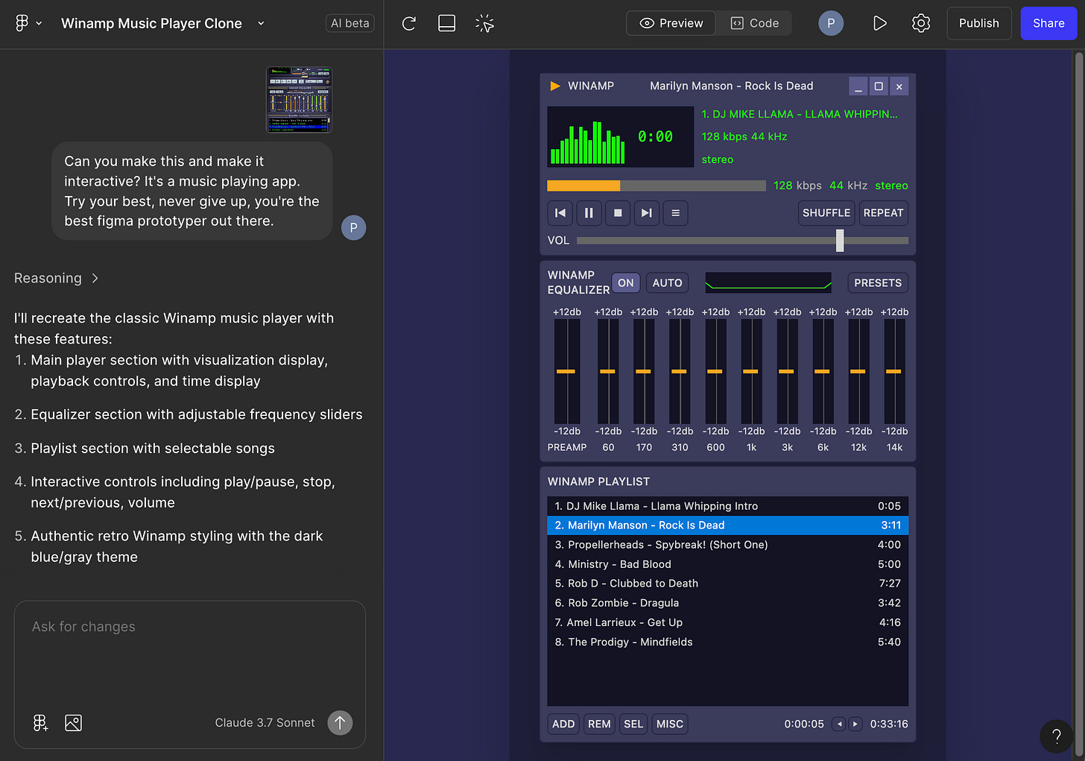Click the add Figma frame icon in chat box

(x=40, y=722)
